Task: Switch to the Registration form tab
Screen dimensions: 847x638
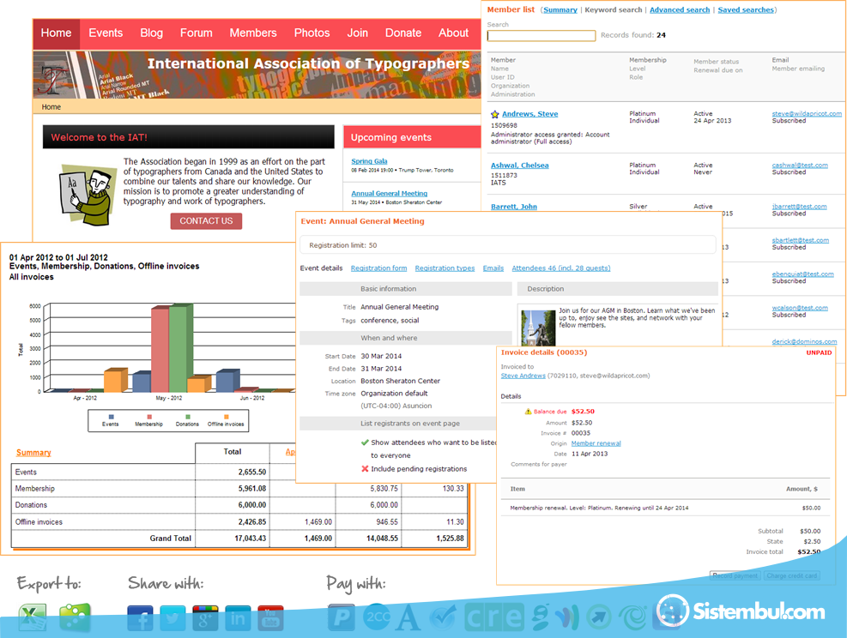Action: coord(378,268)
